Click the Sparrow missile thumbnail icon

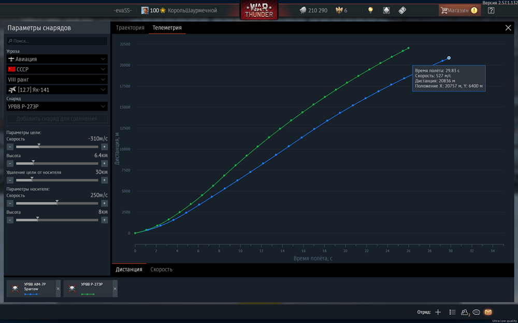click(15, 288)
